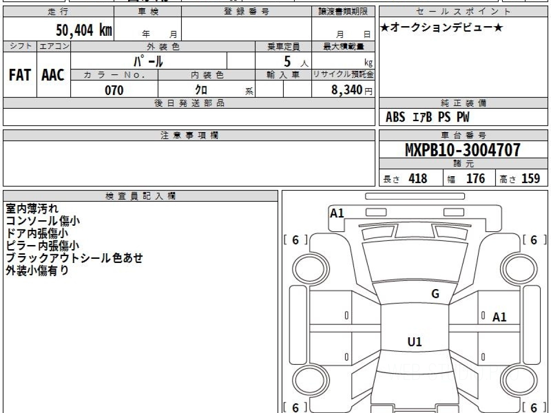Click the 後日発送部品 section header

click(189, 103)
